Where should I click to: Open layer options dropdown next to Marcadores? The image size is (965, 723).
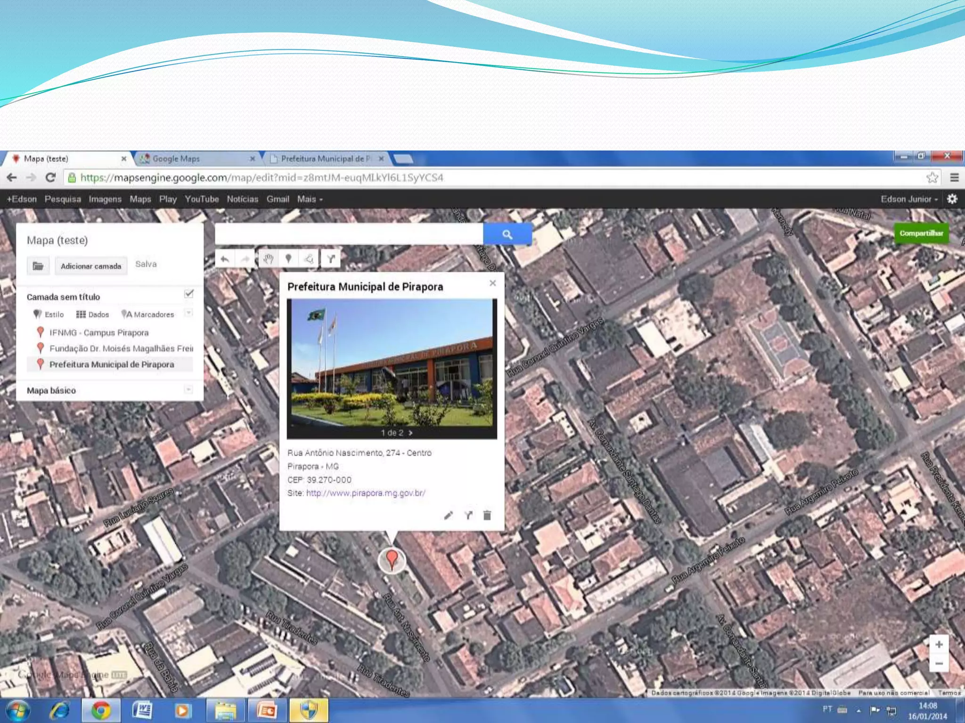188,313
